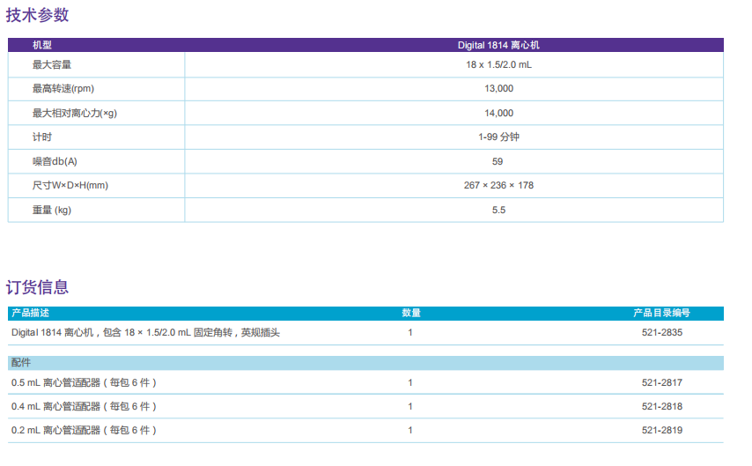The height and width of the screenshot is (466, 752).
Task: Click catalog number 521-2817
Action: (662, 382)
